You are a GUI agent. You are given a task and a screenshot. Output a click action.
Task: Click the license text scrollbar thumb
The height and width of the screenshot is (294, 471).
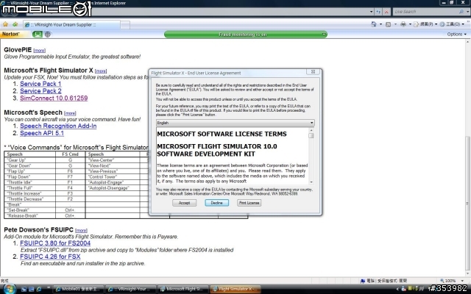coord(311,135)
